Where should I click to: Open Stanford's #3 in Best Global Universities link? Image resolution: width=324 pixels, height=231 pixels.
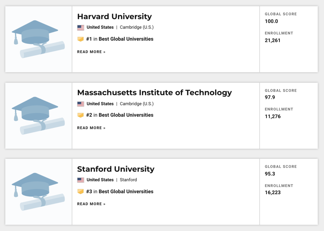point(120,191)
